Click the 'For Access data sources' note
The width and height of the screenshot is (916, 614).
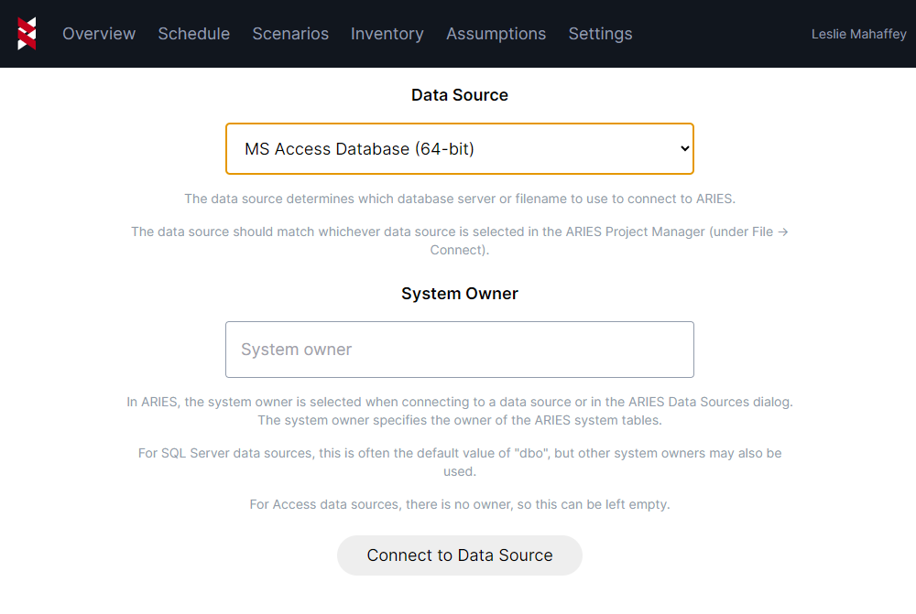[459, 504]
